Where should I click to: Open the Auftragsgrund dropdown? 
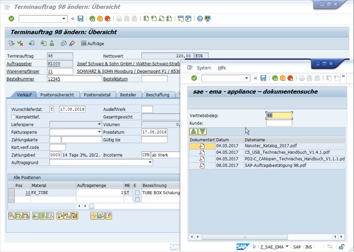coord(150,162)
